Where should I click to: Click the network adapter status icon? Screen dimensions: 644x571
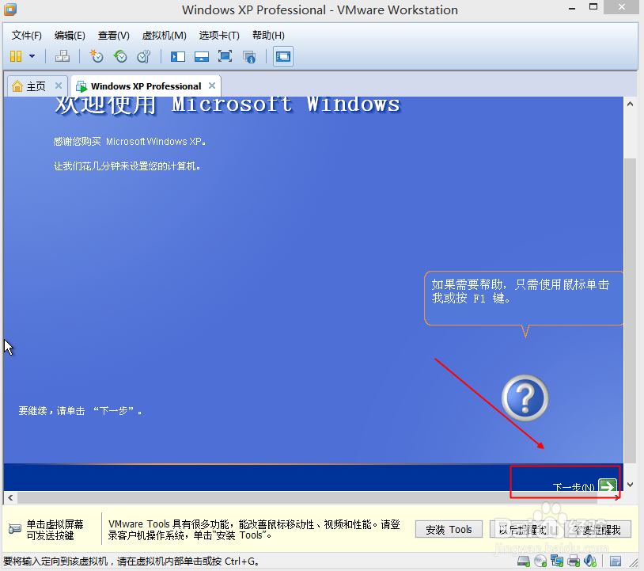(x=557, y=561)
